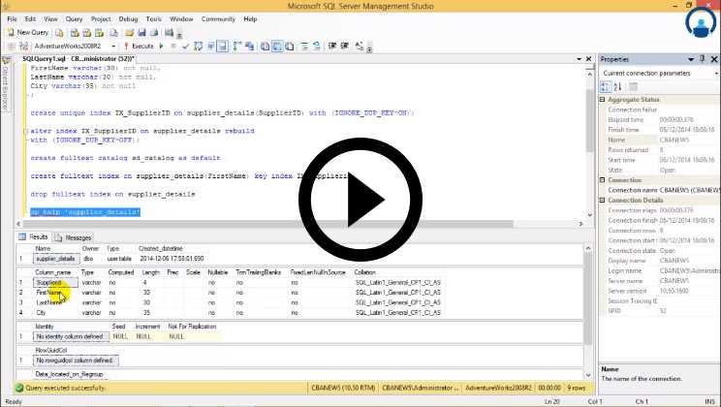Select the SQLQuery1.sql document tab
The height and width of the screenshot is (407, 721).
[78, 59]
